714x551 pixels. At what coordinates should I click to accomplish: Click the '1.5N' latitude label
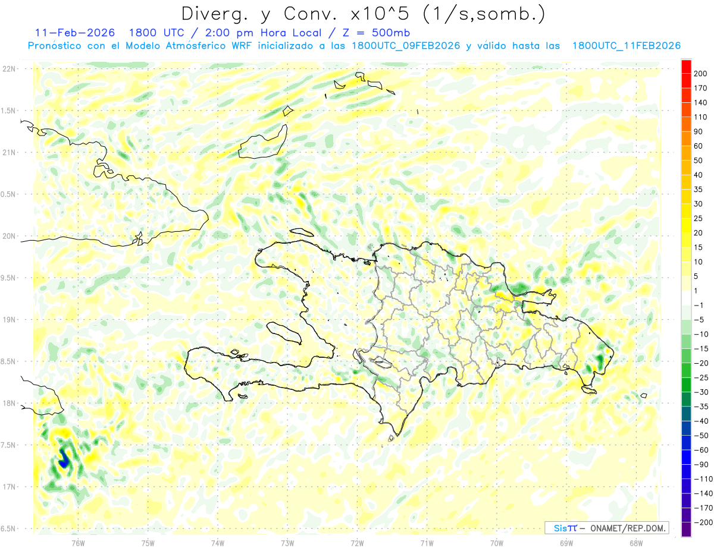coord(8,111)
